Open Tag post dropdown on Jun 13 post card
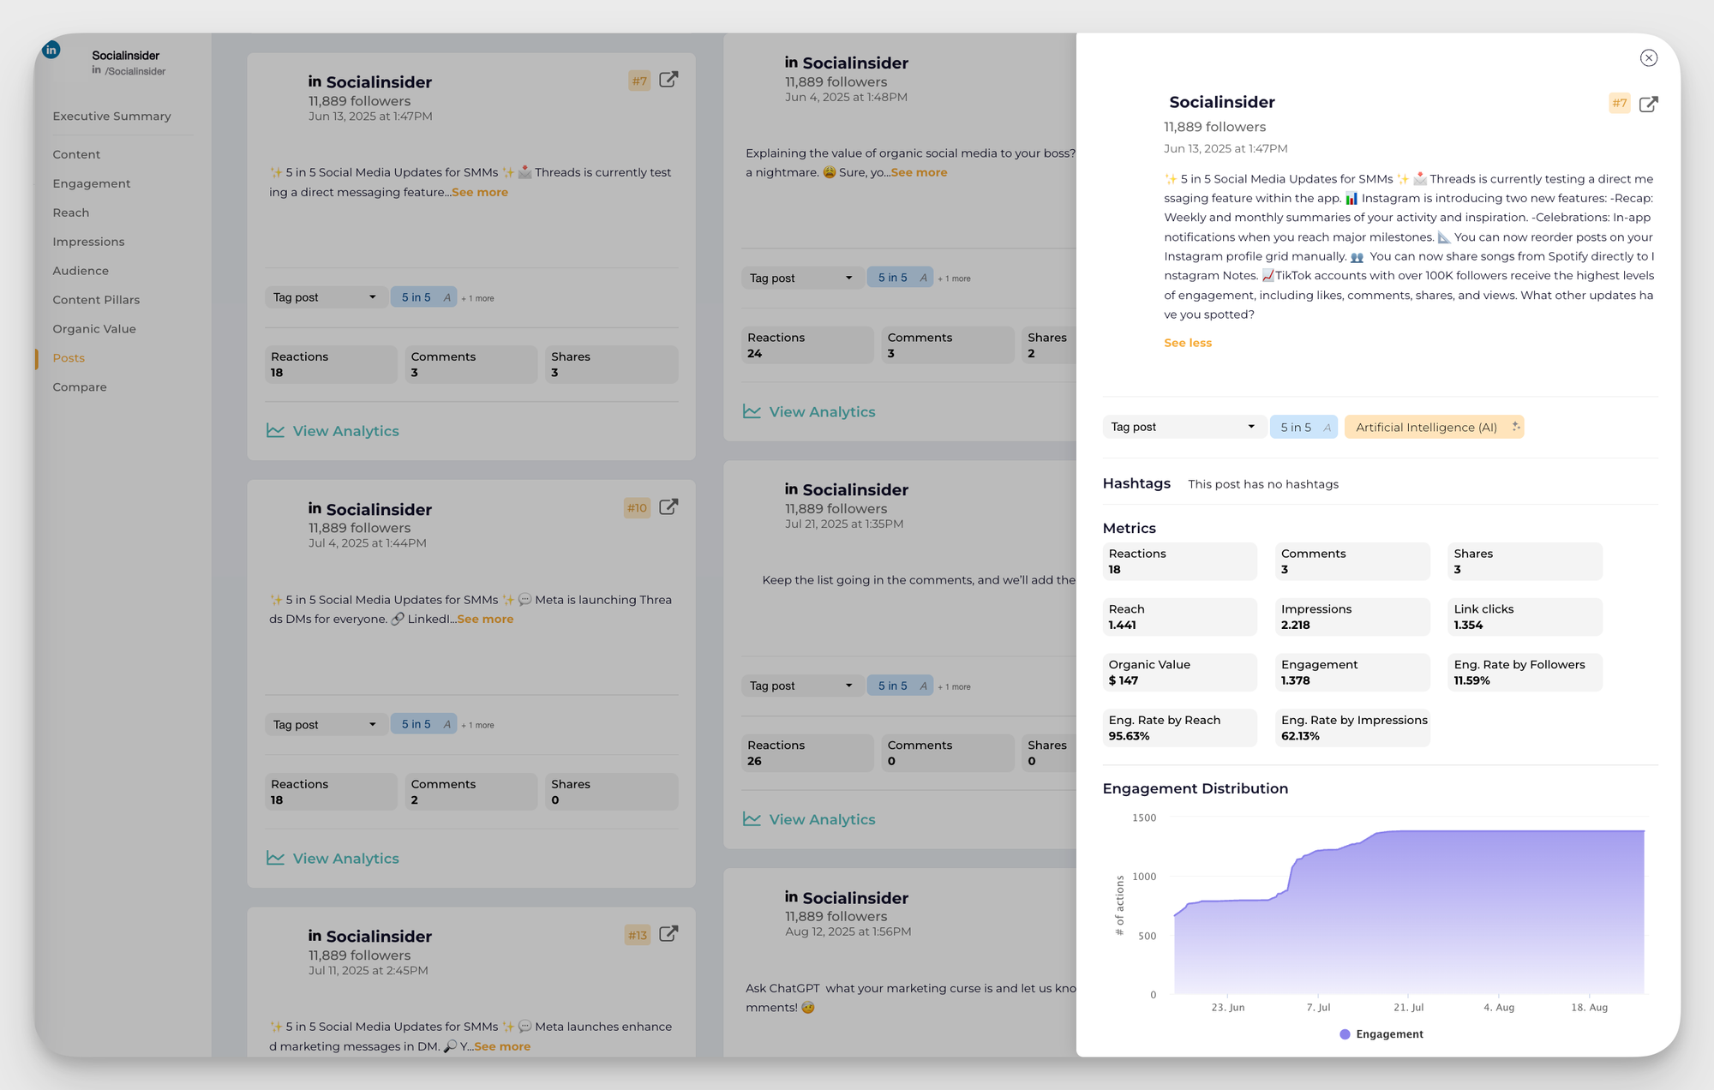The image size is (1714, 1090). (x=326, y=297)
